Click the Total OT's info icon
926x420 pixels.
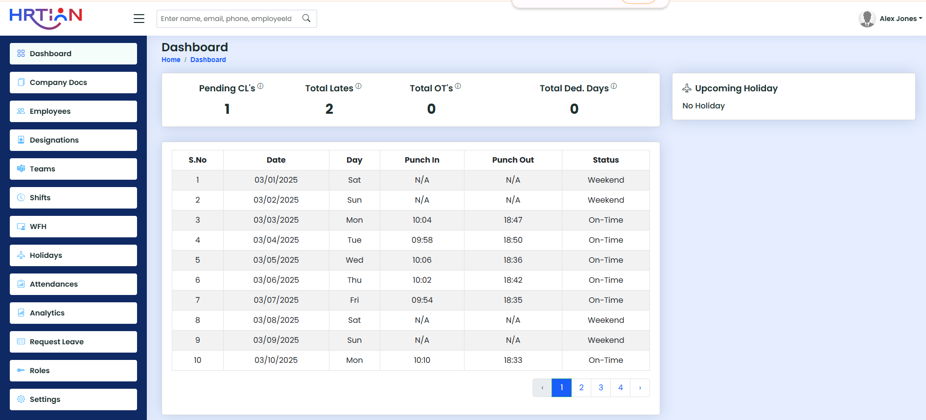pos(458,86)
